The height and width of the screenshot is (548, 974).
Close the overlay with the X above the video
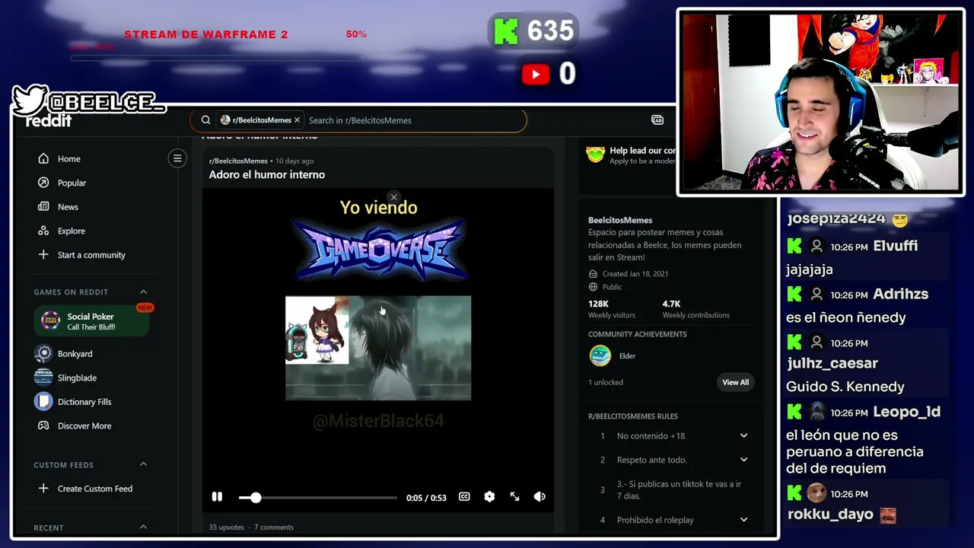coord(393,198)
